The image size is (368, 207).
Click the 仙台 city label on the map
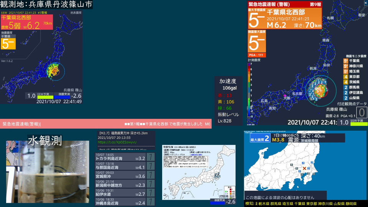pyautogui.click(x=327, y=65)
